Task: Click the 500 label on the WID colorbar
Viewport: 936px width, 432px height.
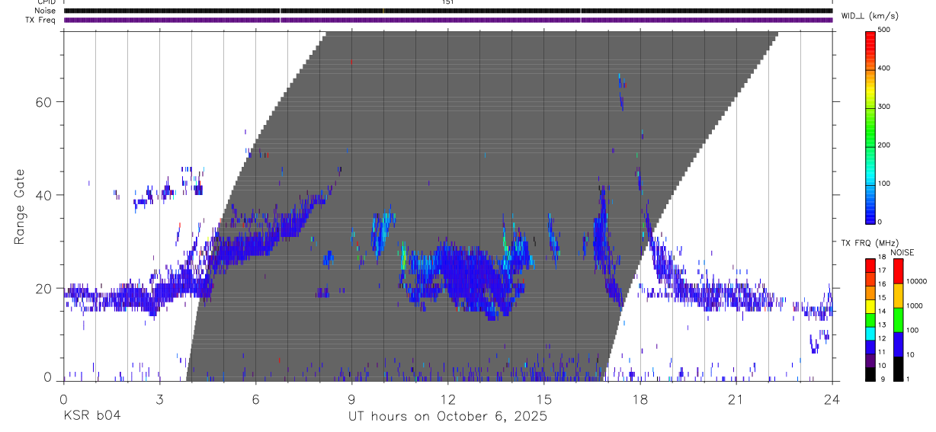Action: [884, 30]
